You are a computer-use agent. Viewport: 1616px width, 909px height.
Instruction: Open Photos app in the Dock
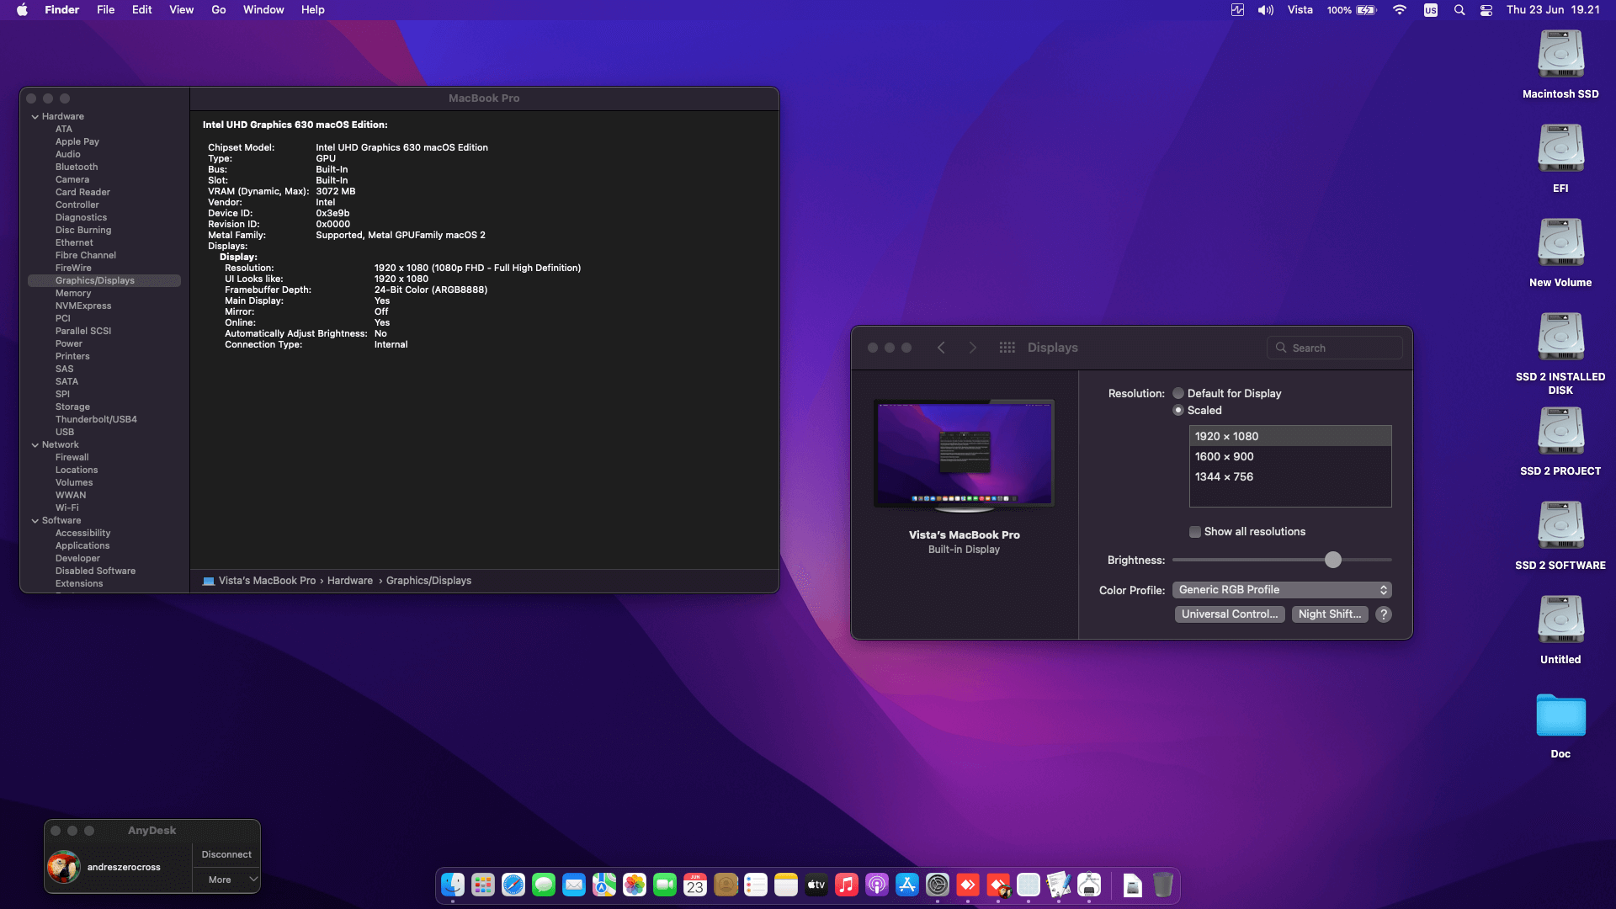[635, 885]
